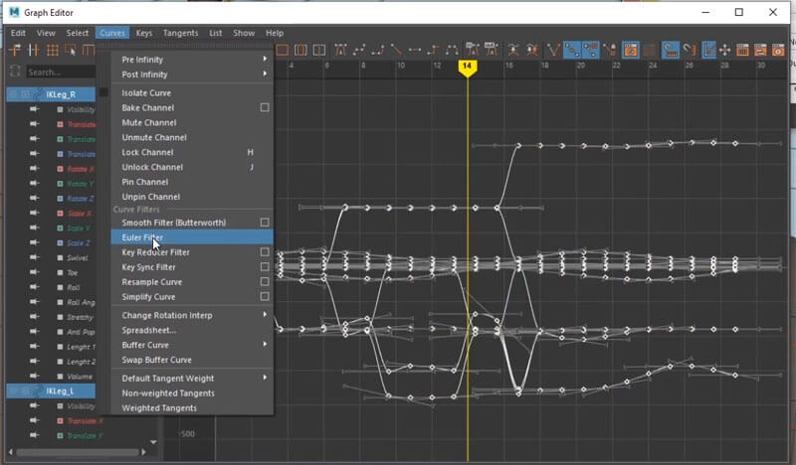Open Simplify Curve options box
Image resolution: width=796 pixels, height=465 pixels.
(x=265, y=296)
